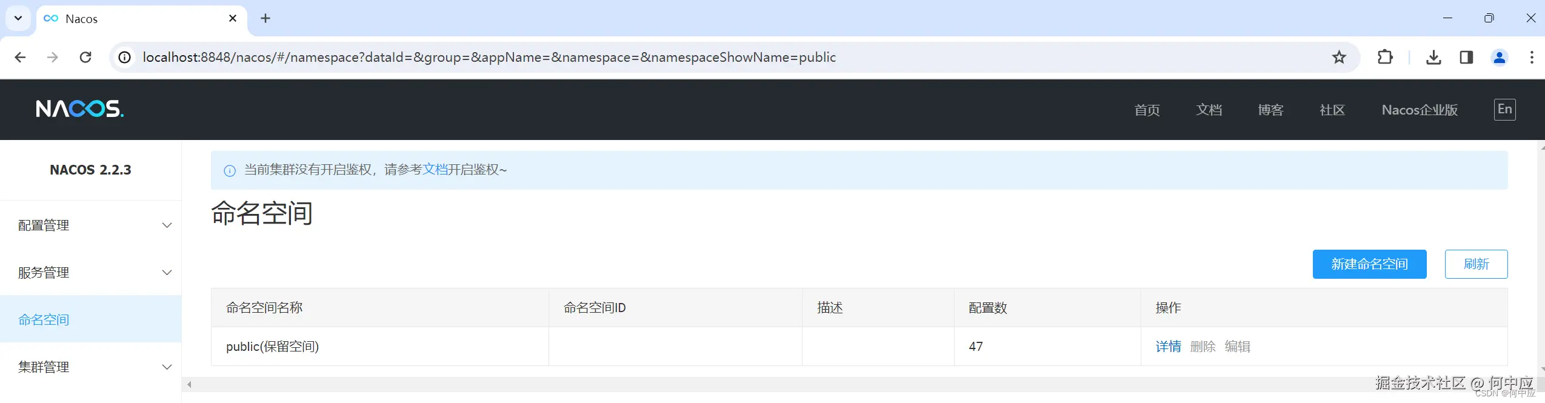Expand the 服务管理 menu chevron

coord(167,273)
